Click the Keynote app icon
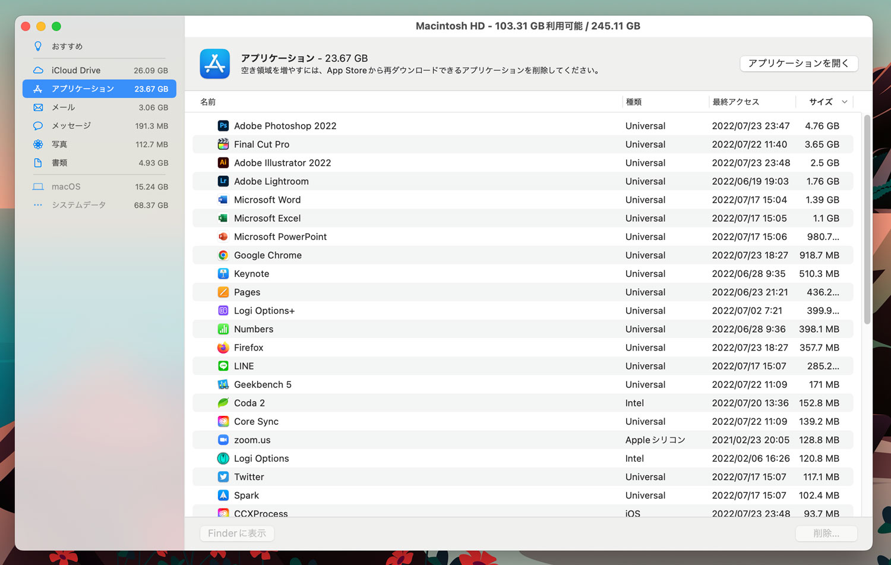Screen dimensions: 891x565 pos(223,274)
